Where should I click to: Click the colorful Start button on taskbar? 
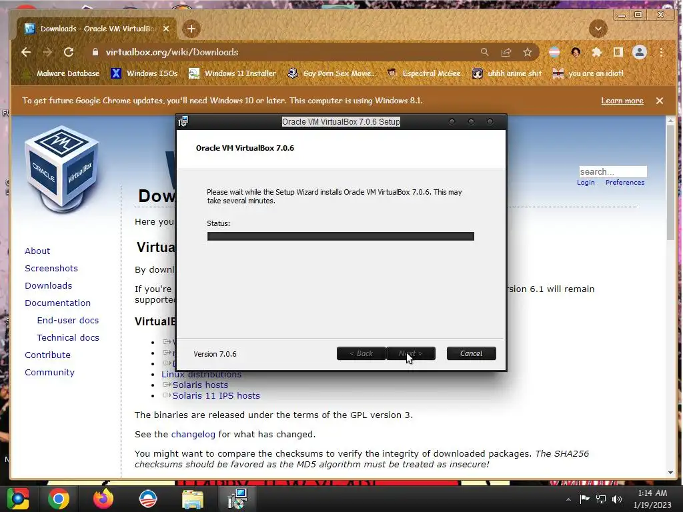point(18,499)
